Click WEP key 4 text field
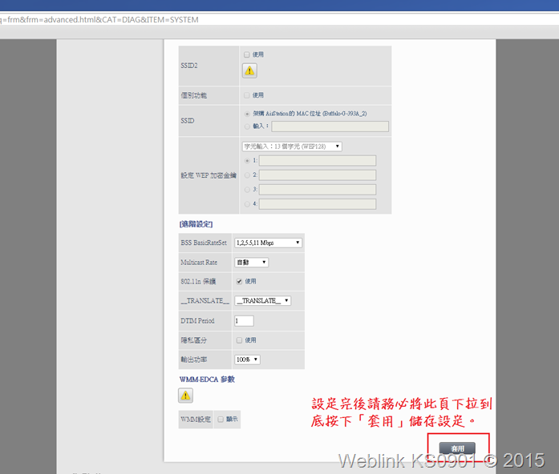Viewport: 559px width, 474px height. pyautogui.click(x=318, y=204)
